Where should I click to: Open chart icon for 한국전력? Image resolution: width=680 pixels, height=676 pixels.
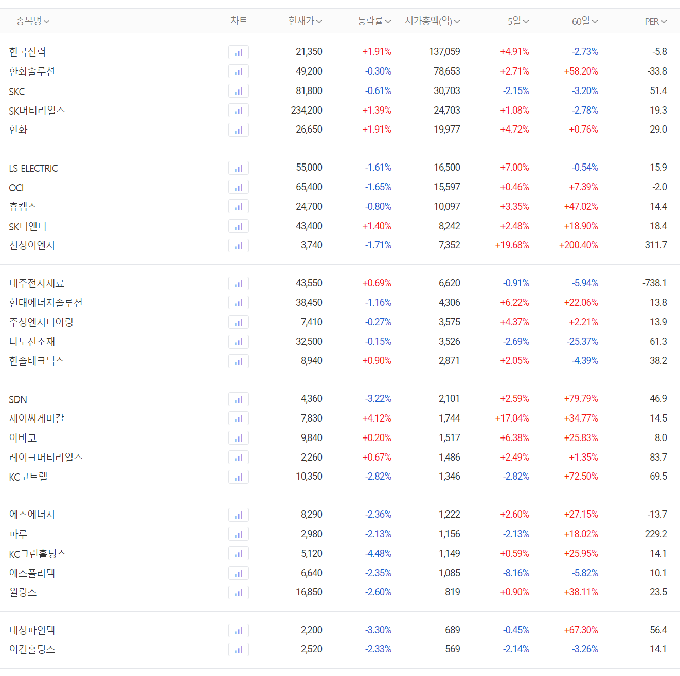(239, 52)
